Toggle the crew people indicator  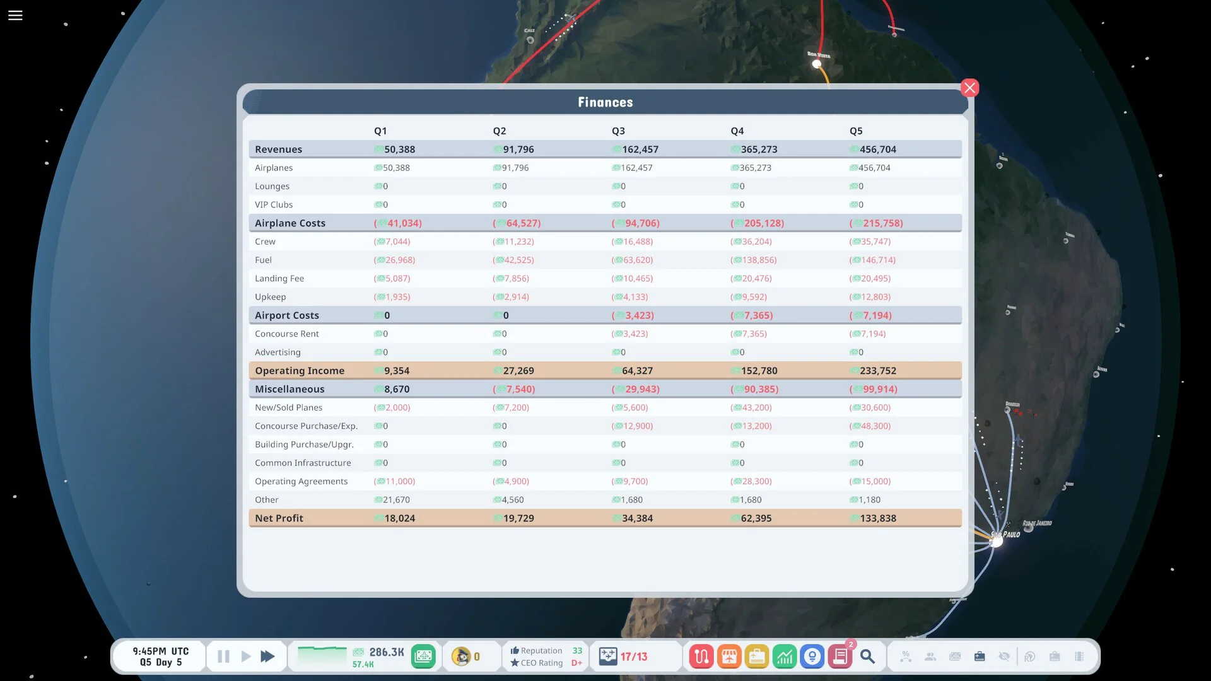pos(930,656)
